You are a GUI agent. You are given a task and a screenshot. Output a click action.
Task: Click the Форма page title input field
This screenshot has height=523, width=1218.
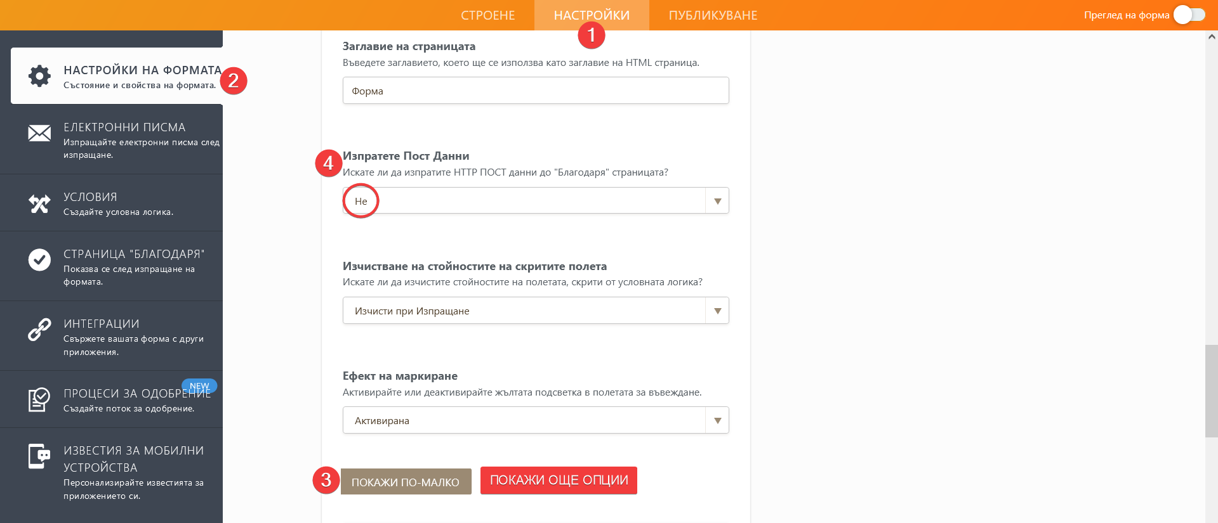(535, 90)
